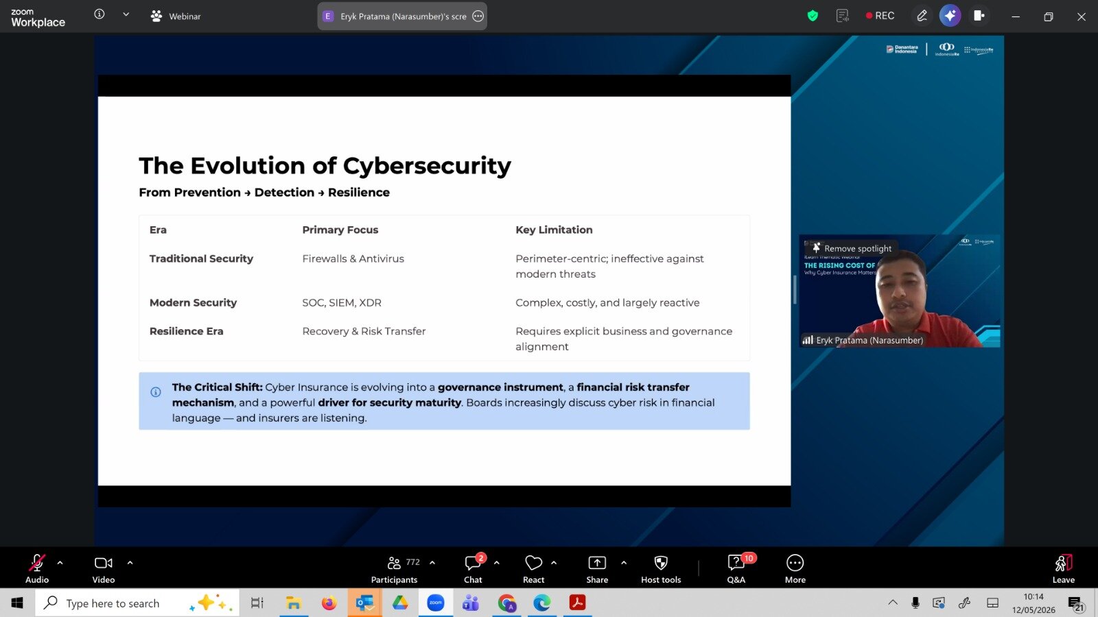Click the slide info icon in blue box
The width and height of the screenshot is (1098, 617).
pos(156,392)
